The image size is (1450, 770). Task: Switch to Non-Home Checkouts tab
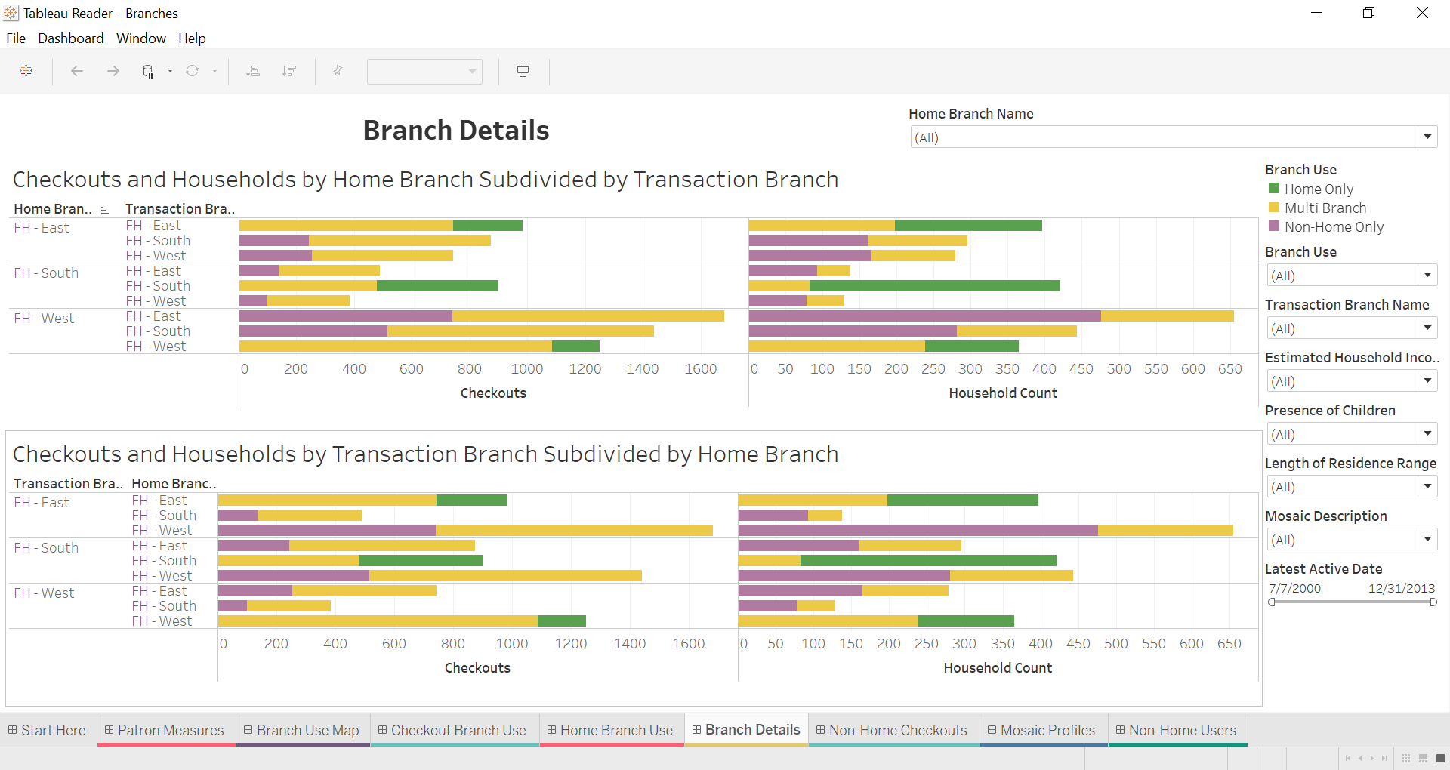tap(893, 730)
